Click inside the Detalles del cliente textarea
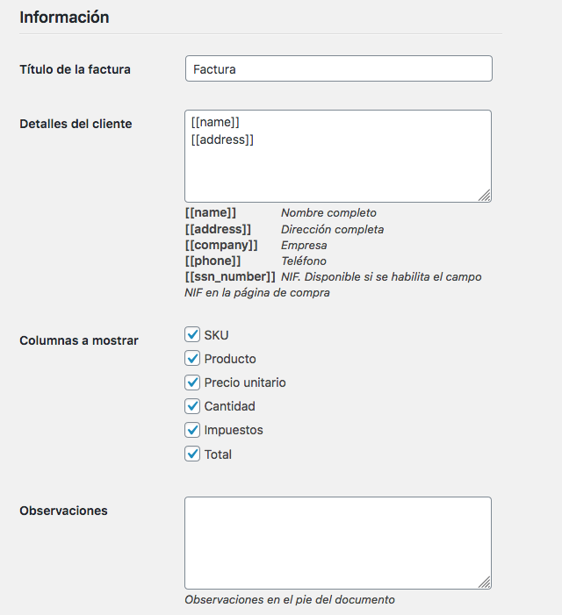The height and width of the screenshot is (615, 562). click(x=338, y=156)
